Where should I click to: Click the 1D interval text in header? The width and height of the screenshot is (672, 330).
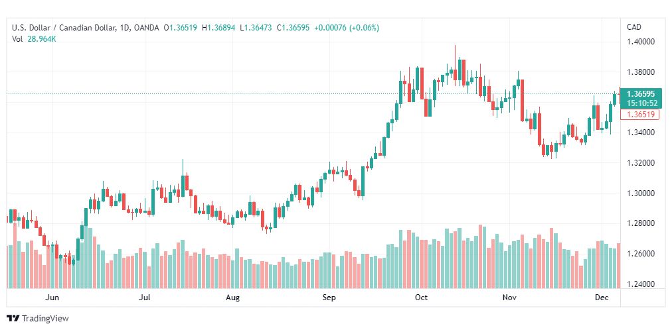[x=124, y=28]
